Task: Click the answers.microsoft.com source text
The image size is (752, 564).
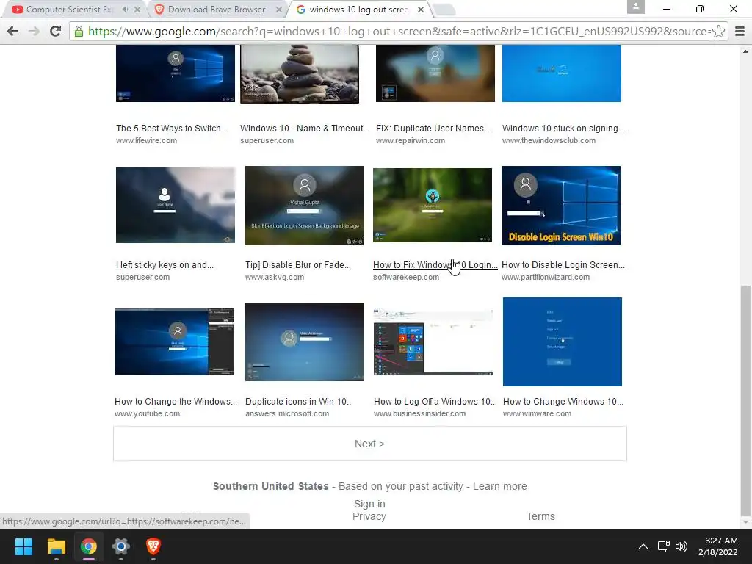Action: [287, 414]
